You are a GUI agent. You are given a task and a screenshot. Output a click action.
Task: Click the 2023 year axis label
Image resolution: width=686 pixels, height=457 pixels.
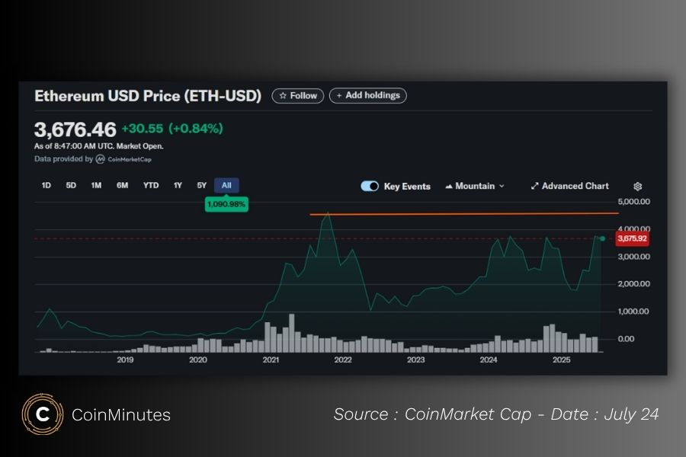tap(415, 360)
